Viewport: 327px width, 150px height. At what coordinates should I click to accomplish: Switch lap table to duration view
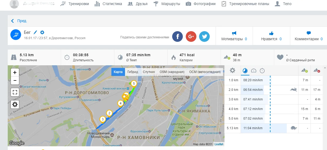pyautogui.click(x=262, y=71)
